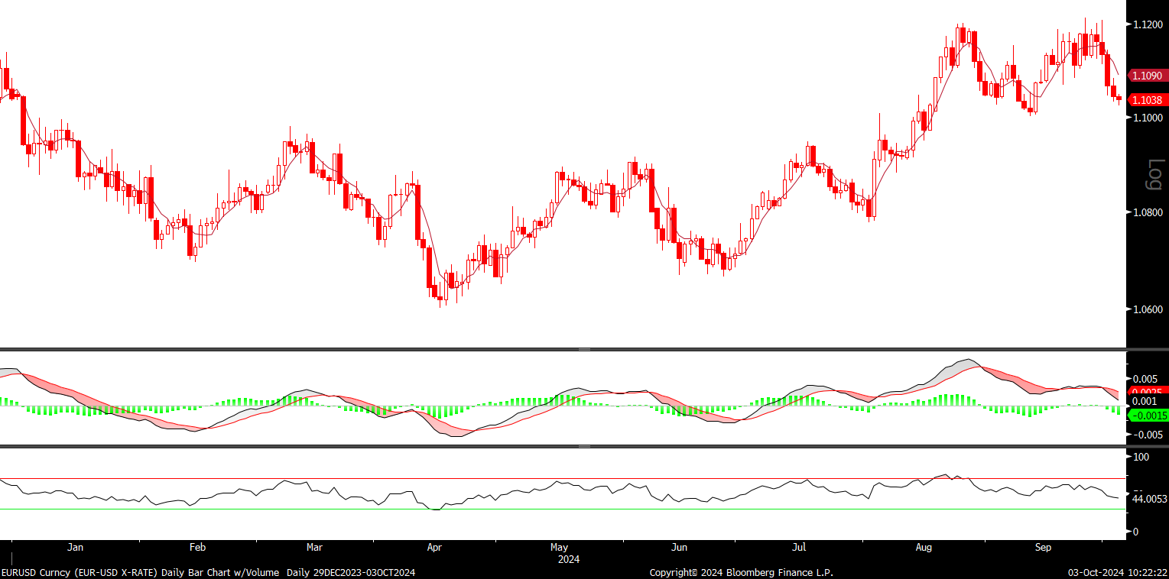Click the dark red 1.1090 moving average tag
Screen dimensions: 1169x579
[x=1147, y=76]
